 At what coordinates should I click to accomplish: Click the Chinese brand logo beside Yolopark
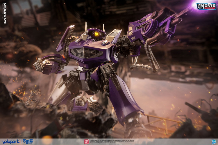pyautogui.click(x=27, y=142)
